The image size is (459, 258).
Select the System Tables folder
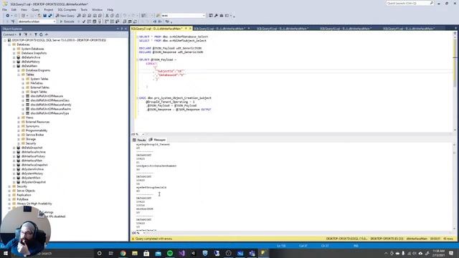point(39,79)
